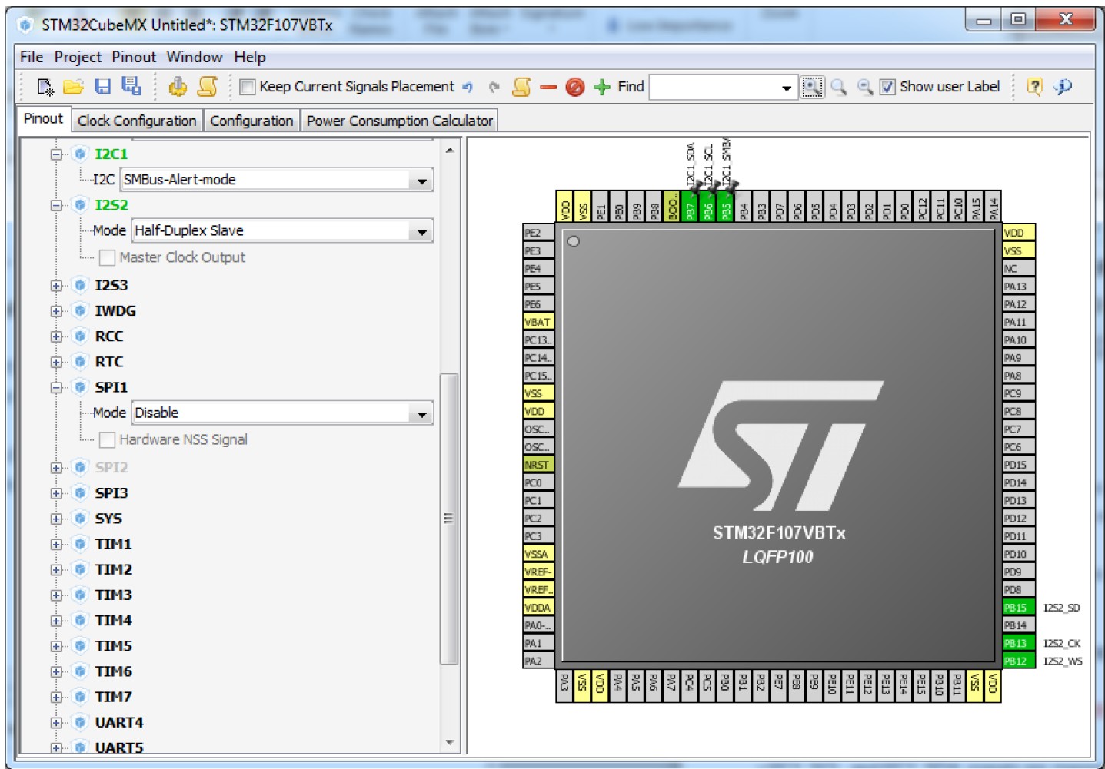Click the tree scrollbar down arrow
1105x769 pixels.
tap(450, 742)
